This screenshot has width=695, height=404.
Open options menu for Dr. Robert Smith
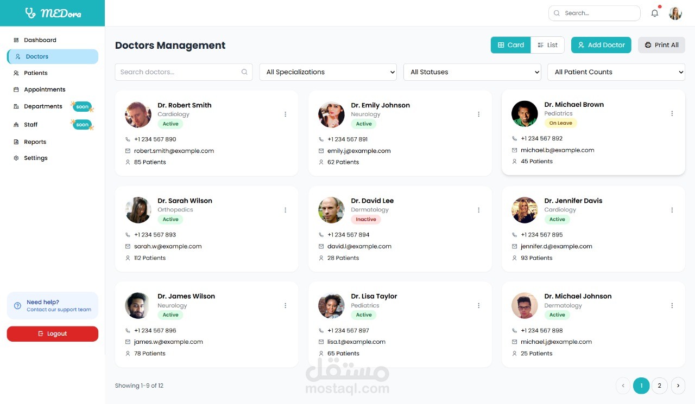click(x=285, y=114)
